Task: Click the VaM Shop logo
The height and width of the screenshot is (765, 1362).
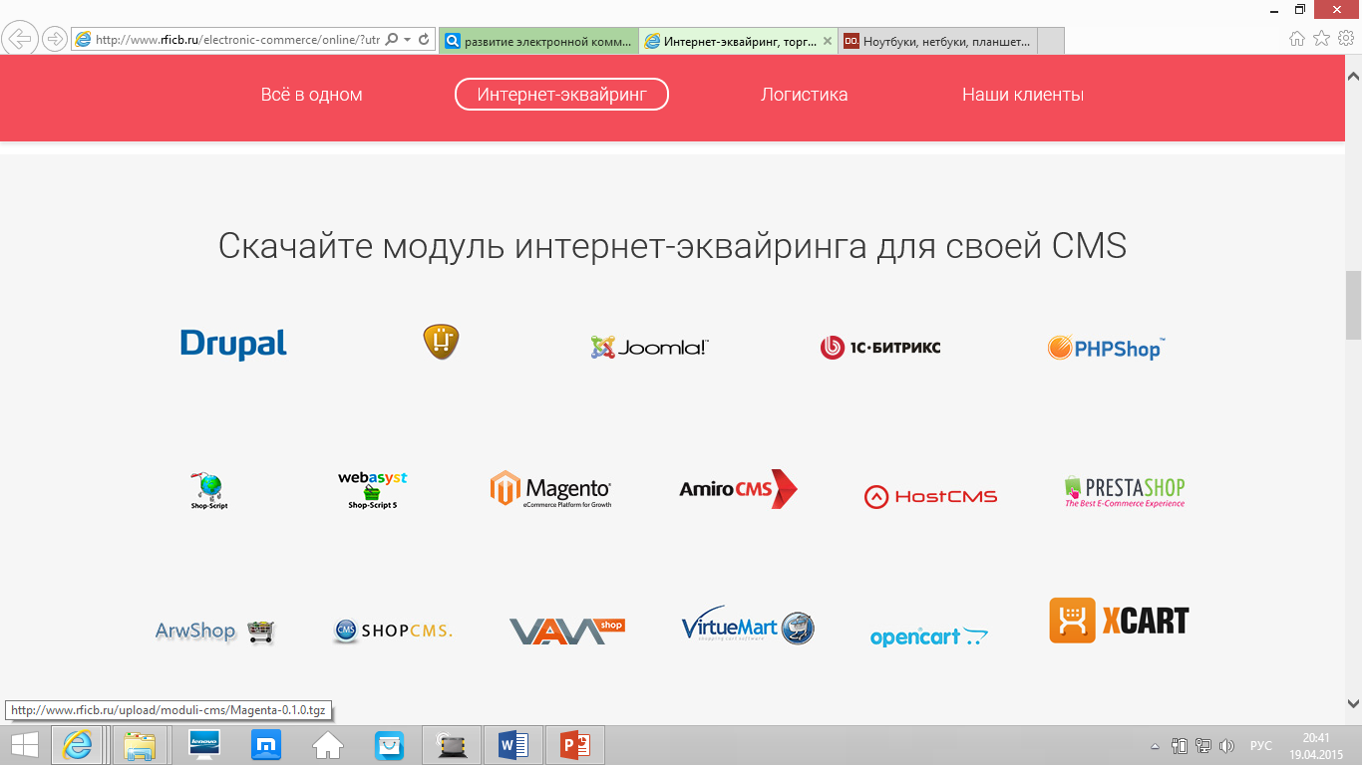Action: [567, 631]
